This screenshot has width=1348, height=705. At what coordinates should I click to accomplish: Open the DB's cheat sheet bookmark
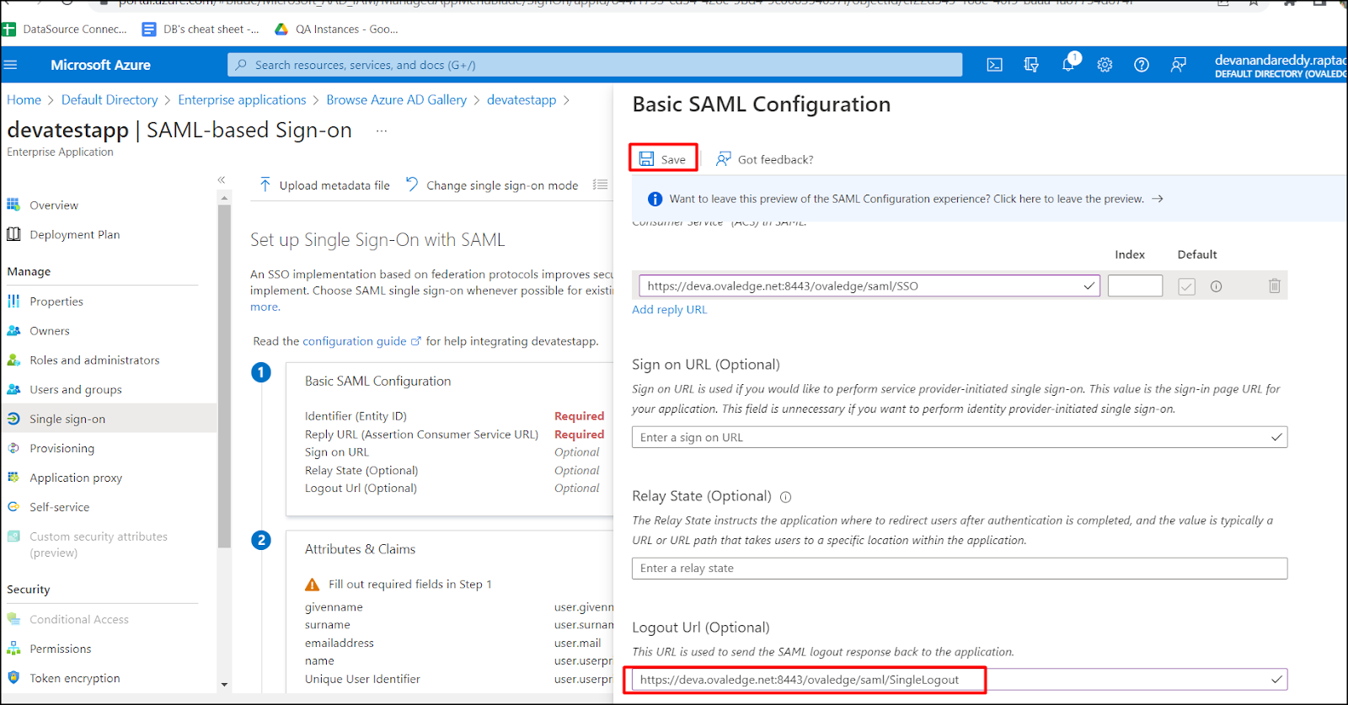coord(201,29)
